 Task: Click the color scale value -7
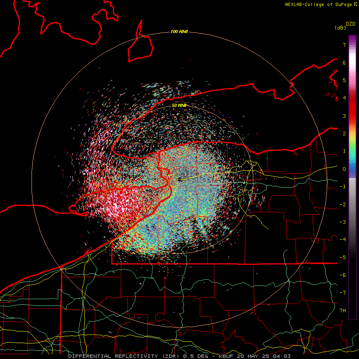(x=343, y=293)
